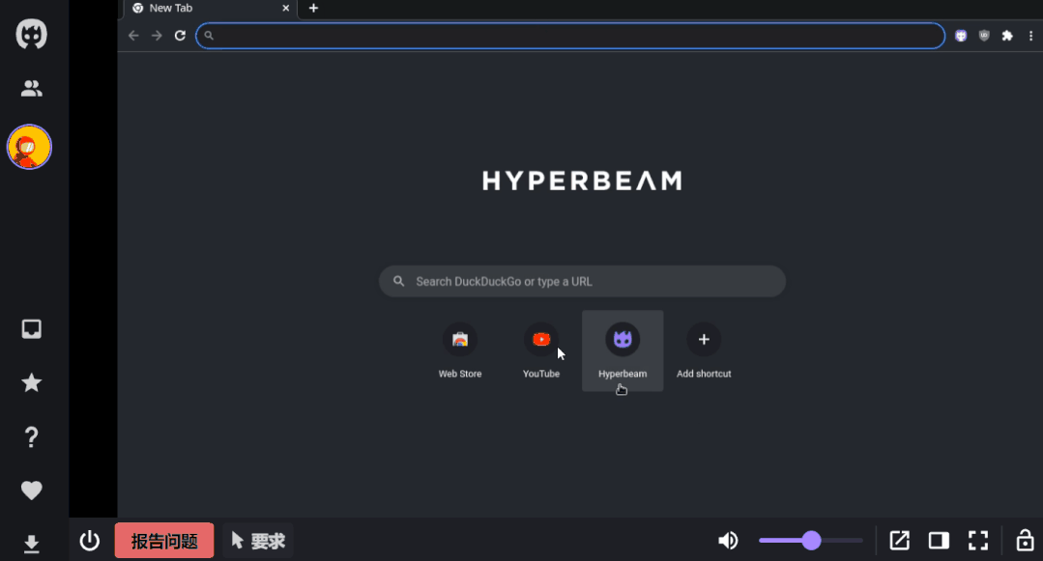Open the YouTube shortcut
This screenshot has height=561, width=1043.
pyautogui.click(x=540, y=351)
